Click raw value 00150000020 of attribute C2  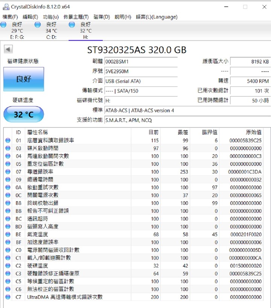point(246,266)
